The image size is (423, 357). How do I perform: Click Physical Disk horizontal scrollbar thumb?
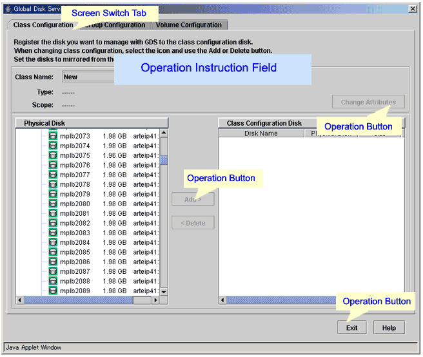(x=79, y=300)
